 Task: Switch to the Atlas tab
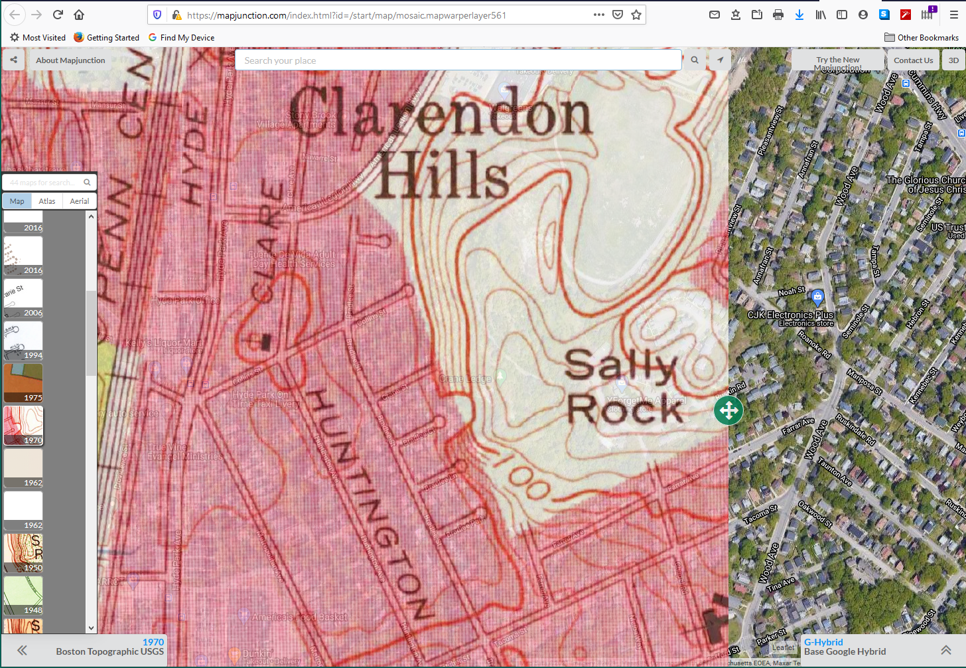tap(46, 201)
